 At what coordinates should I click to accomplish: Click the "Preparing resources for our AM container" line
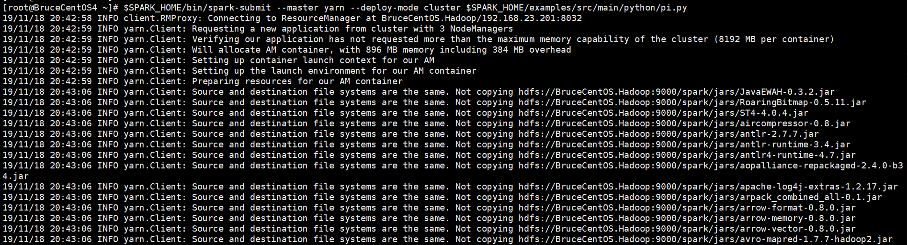[x=297, y=81]
